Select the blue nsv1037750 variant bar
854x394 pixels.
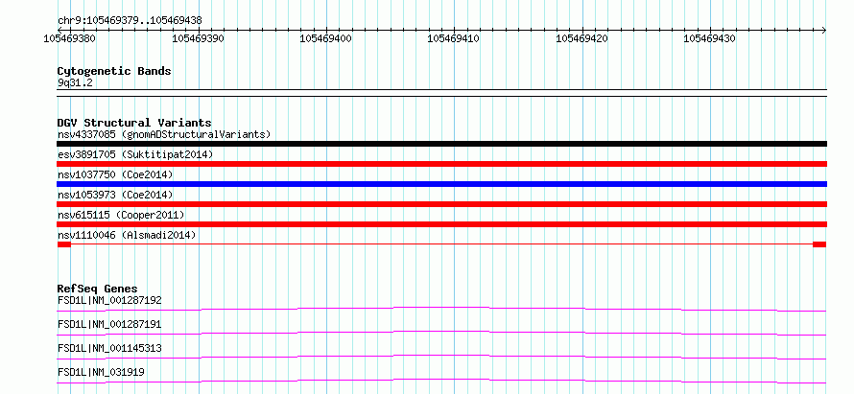441,184
